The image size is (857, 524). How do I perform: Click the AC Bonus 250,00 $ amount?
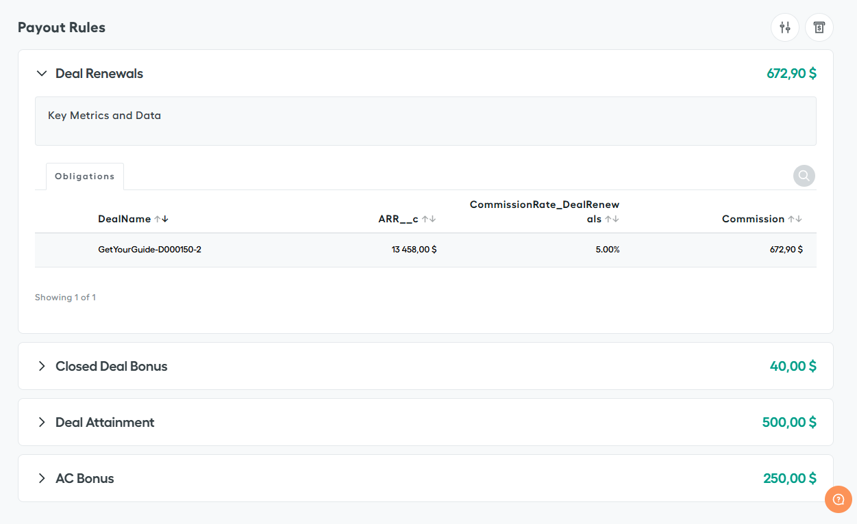coord(789,478)
